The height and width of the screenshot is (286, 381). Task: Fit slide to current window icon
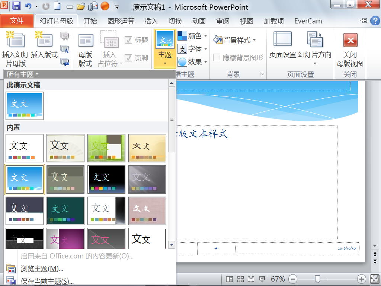pos(374,279)
